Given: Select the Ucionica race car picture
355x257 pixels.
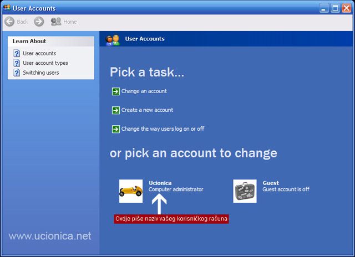Looking at the screenshot, I should [x=131, y=191].
